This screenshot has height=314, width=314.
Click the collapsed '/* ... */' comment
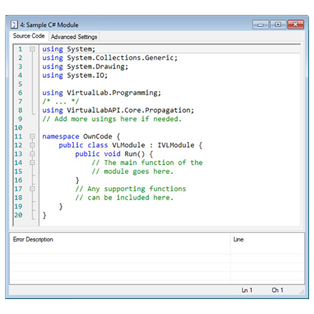coord(61,102)
